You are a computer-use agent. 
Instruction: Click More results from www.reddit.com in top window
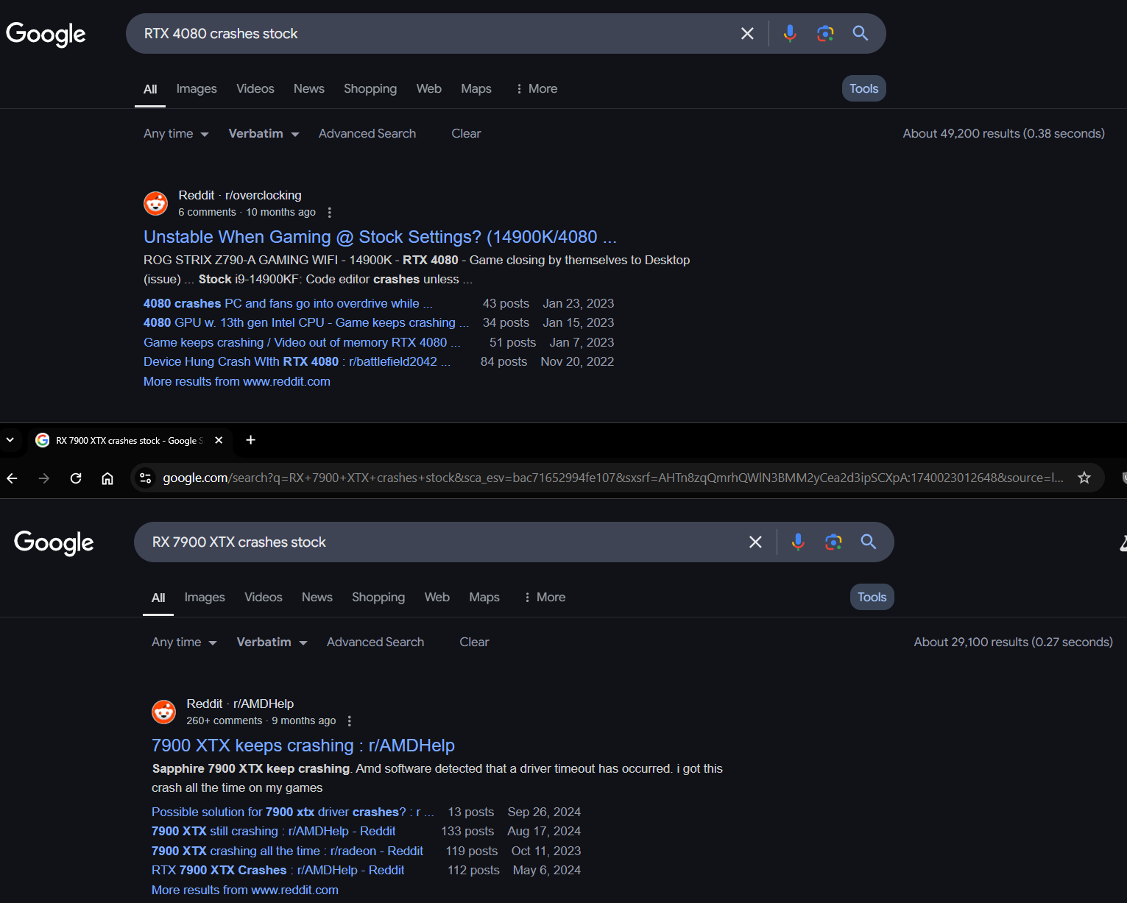237,381
